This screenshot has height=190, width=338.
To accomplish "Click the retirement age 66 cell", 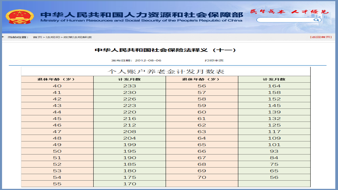I will coord(202,151).
